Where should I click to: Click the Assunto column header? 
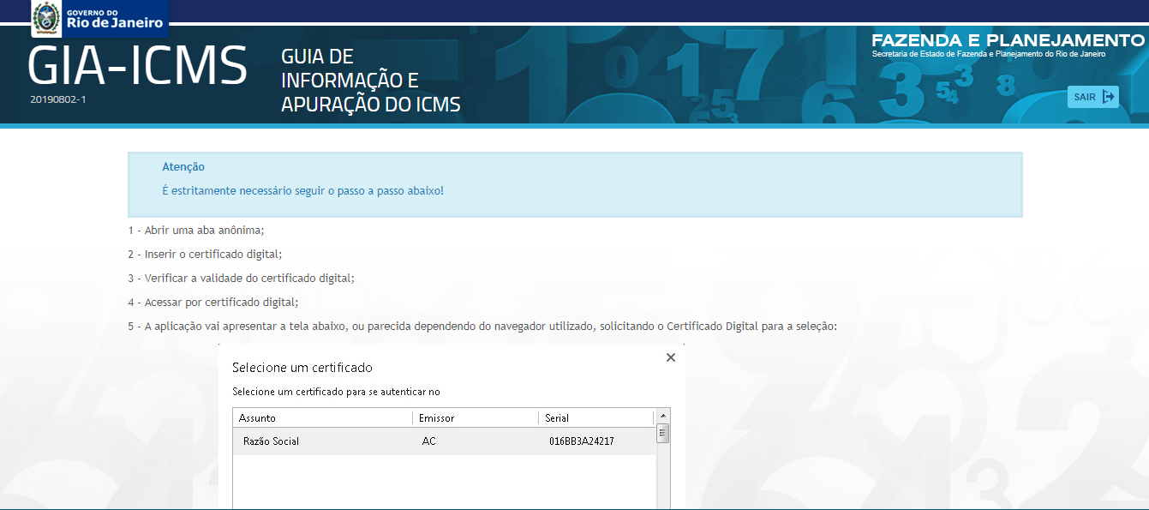click(x=322, y=417)
